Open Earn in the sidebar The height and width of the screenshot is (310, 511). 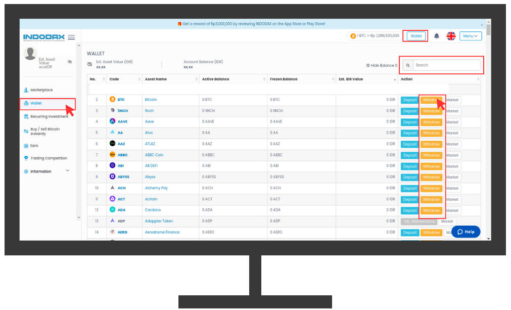pyautogui.click(x=34, y=146)
